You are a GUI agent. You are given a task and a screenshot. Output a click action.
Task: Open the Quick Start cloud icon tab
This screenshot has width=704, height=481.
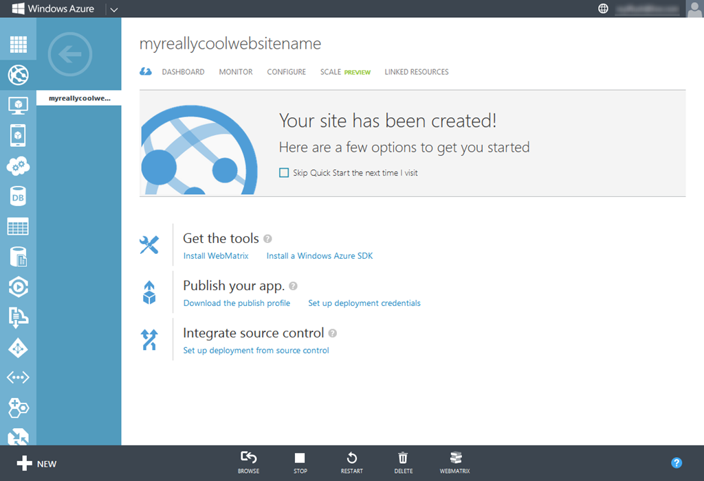146,71
